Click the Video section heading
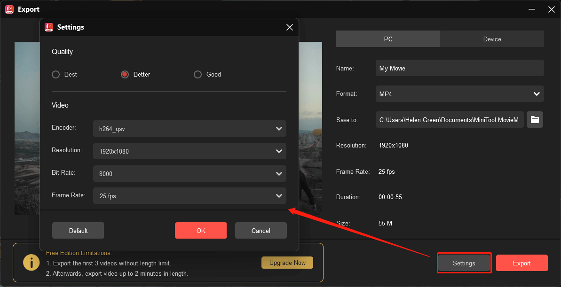561x287 pixels. 60,105
